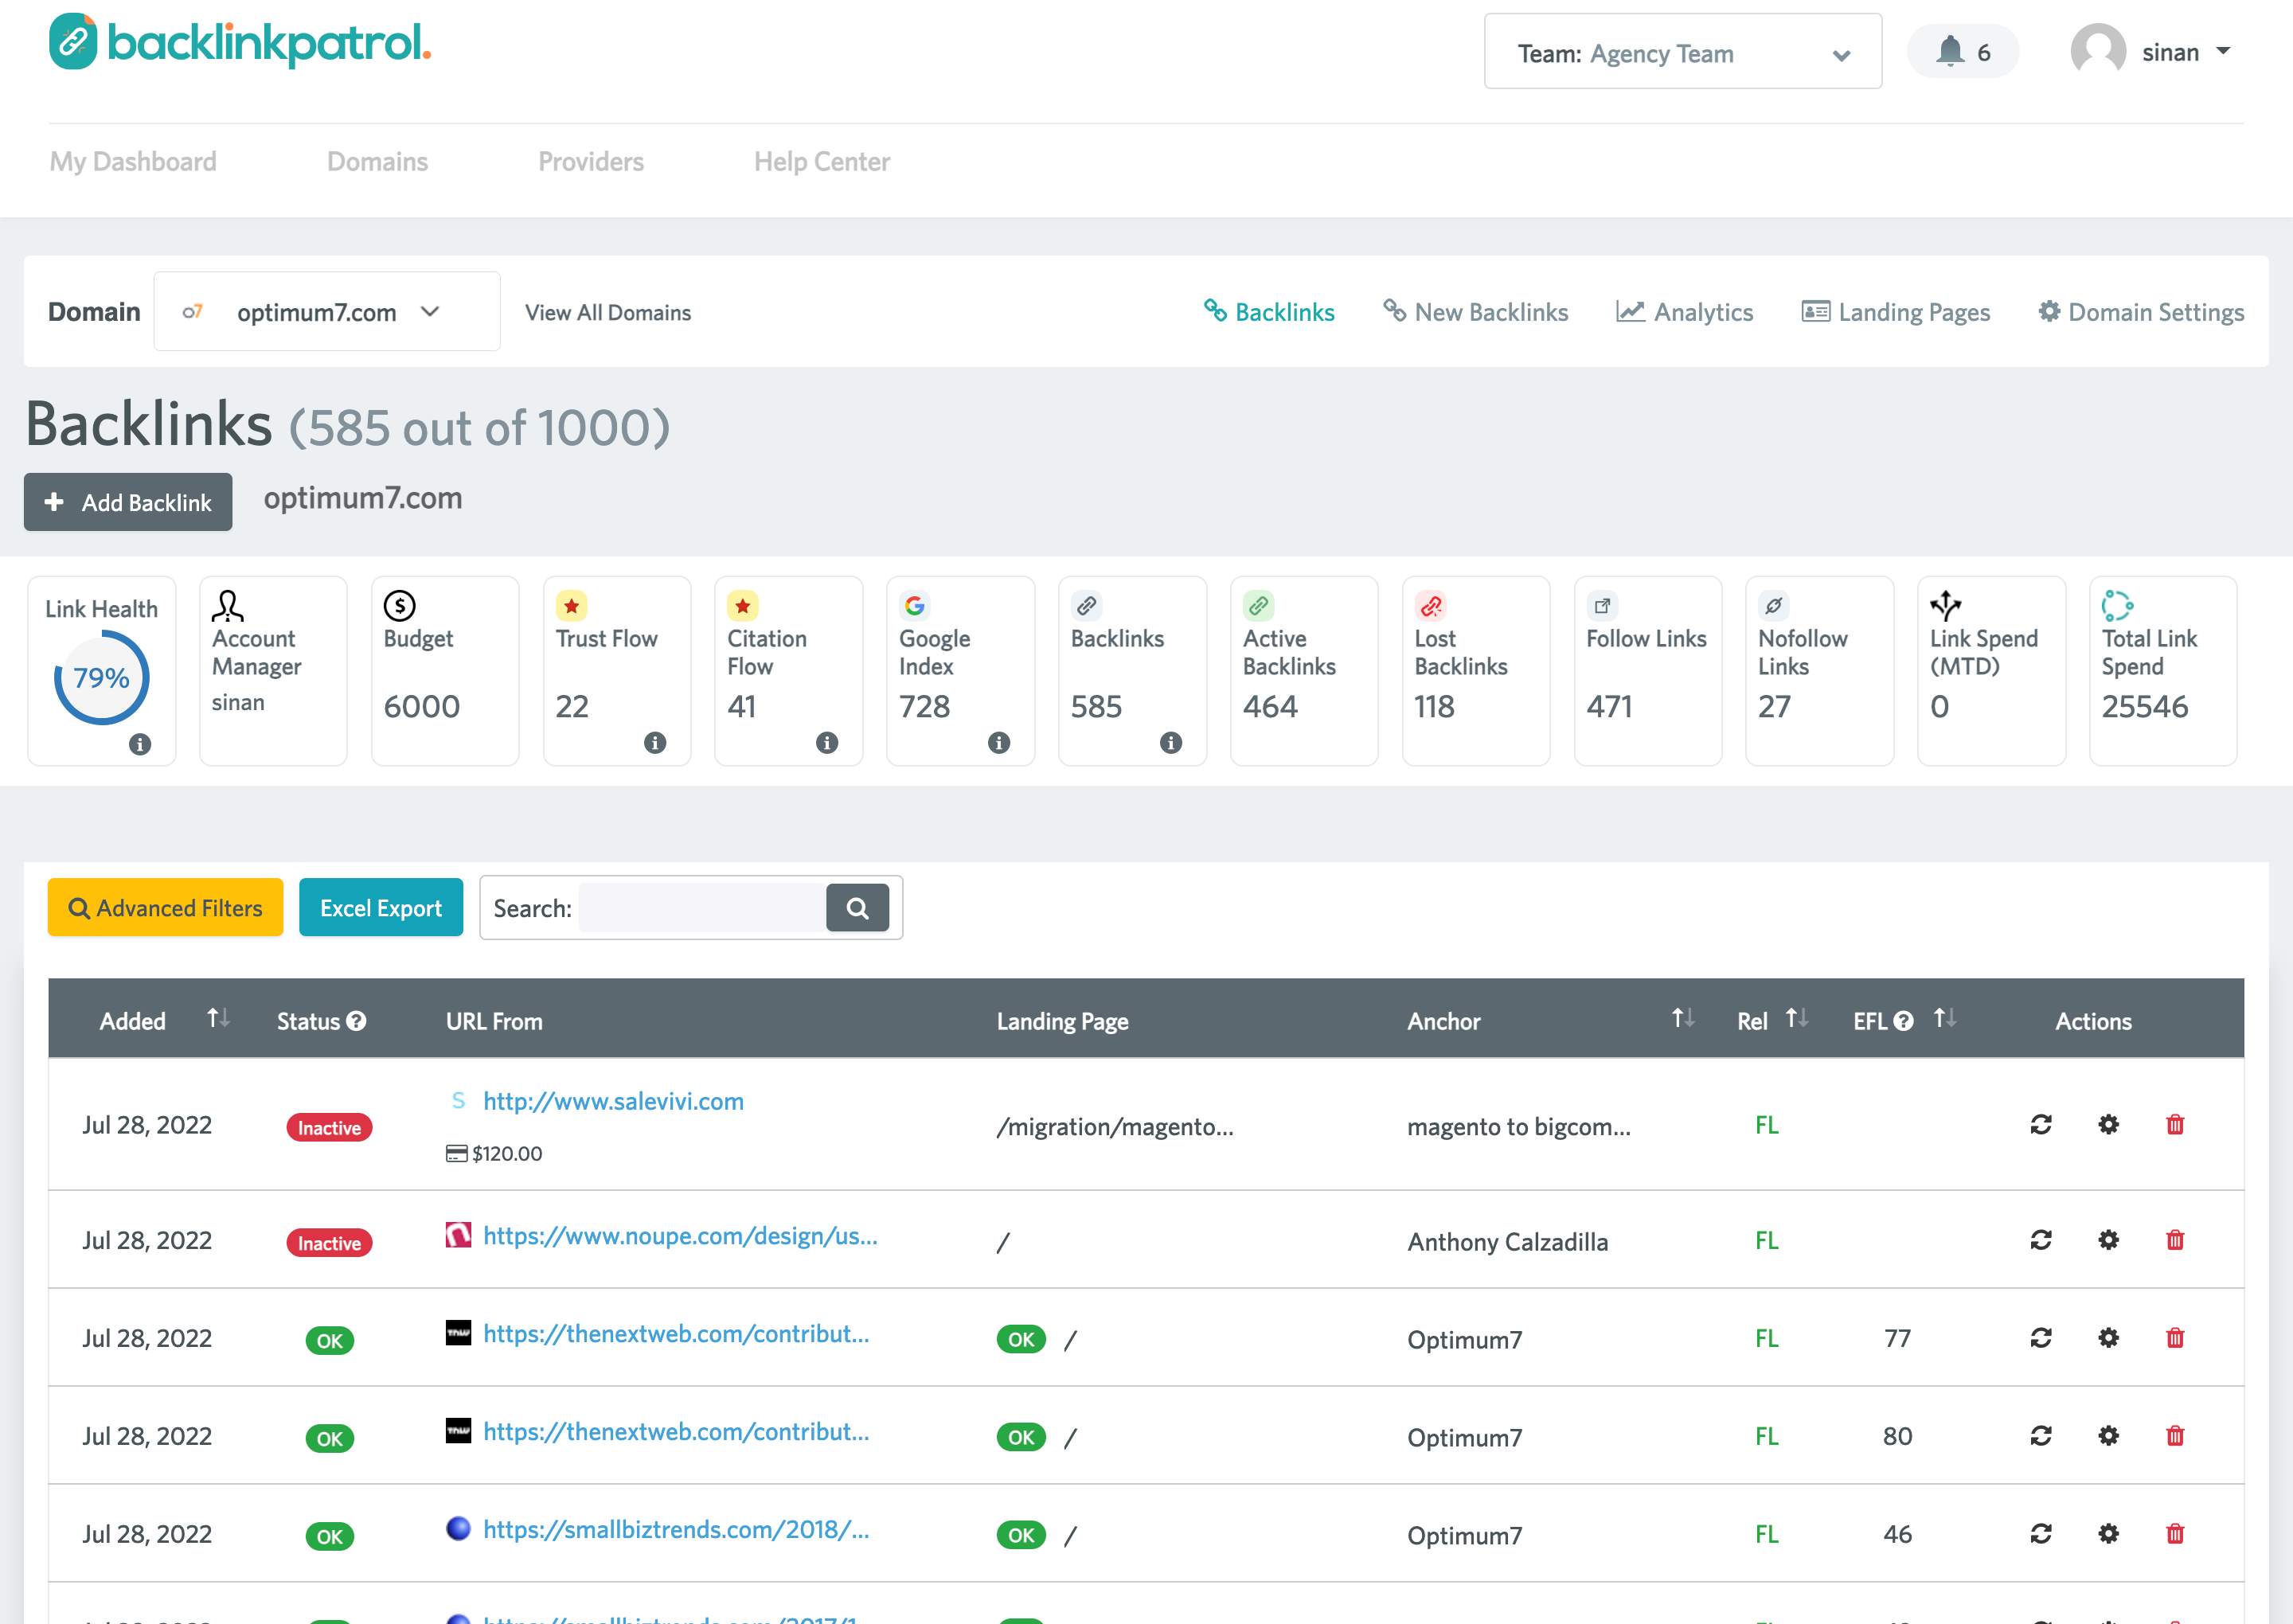This screenshot has height=1624, width=2293.
Task: Delete the smallbiztrends EFL 46 backlink
Action: (2175, 1534)
